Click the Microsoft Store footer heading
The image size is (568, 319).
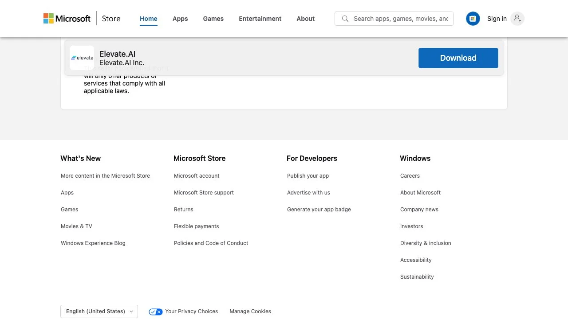click(x=200, y=158)
